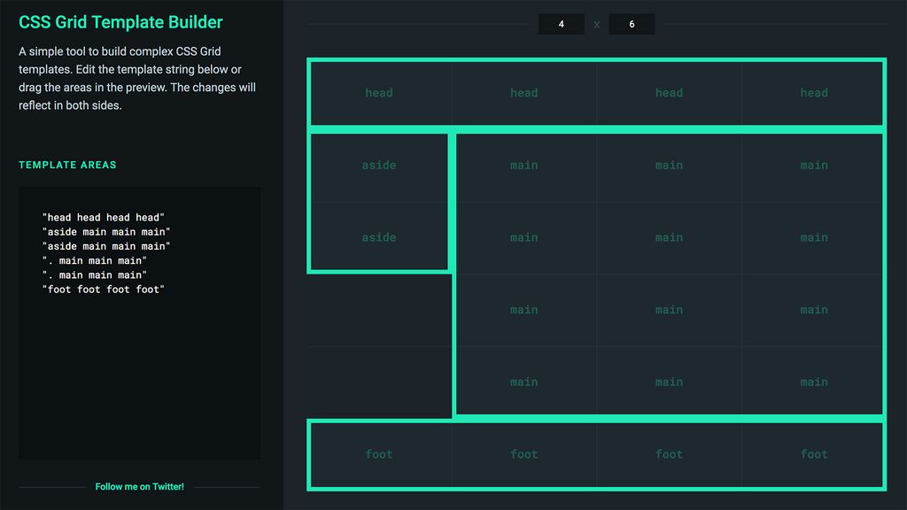The height and width of the screenshot is (510, 907).
Task: Click the ". main main main" template line
Action: (95, 260)
